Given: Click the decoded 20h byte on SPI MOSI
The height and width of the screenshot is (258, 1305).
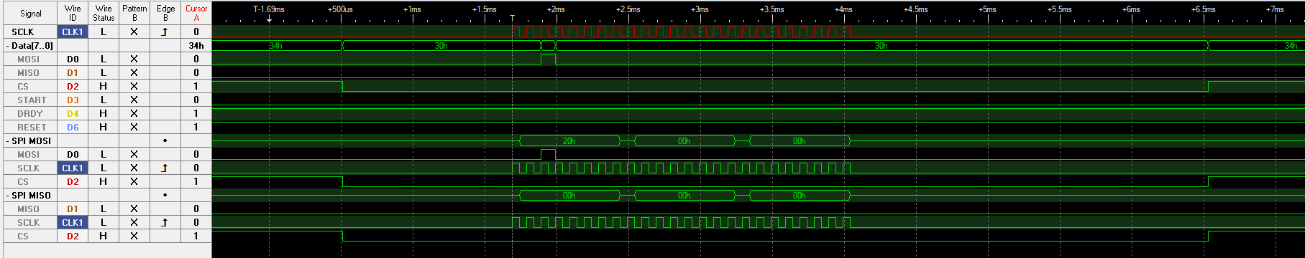Looking at the screenshot, I should pyautogui.click(x=569, y=141).
